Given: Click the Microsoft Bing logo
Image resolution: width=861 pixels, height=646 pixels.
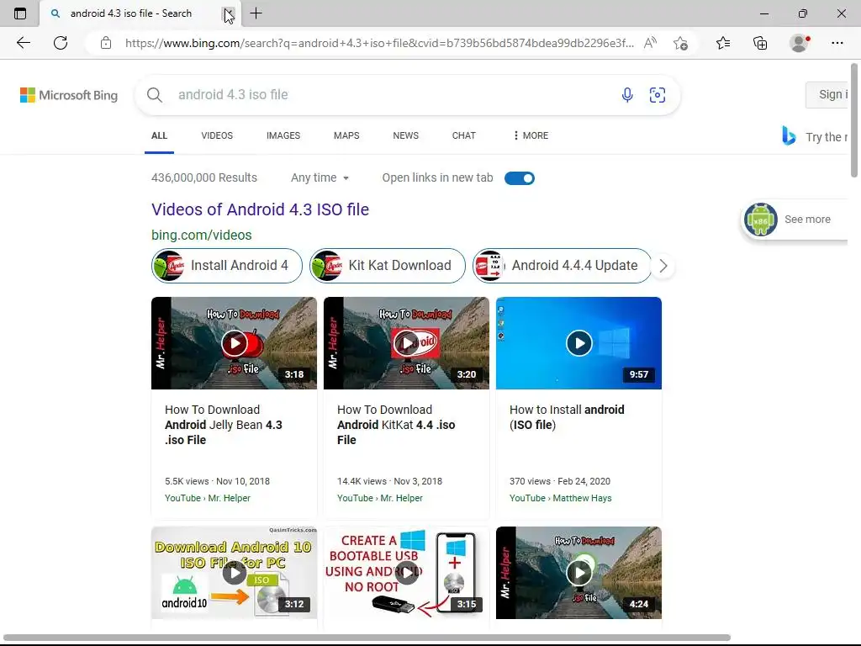Looking at the screenshot, I should pos(69,95).
